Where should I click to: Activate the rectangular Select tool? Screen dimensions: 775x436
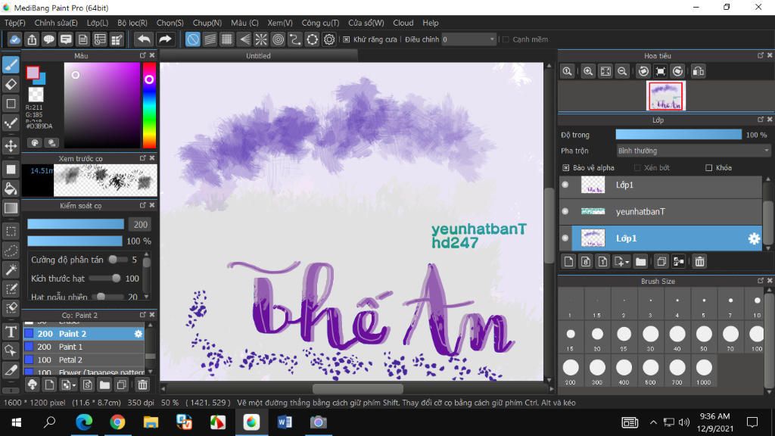tap(11, 232)
